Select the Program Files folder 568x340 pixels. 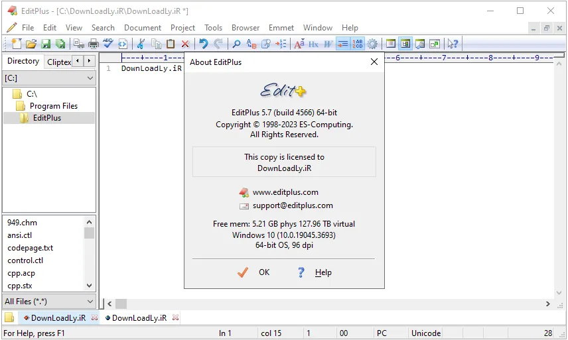pyautogui.click(x=54, y=106)
